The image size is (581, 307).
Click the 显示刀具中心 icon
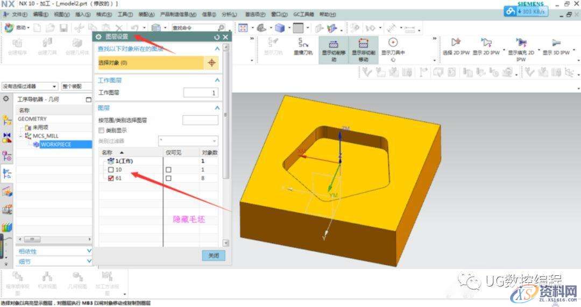(393, 44)
